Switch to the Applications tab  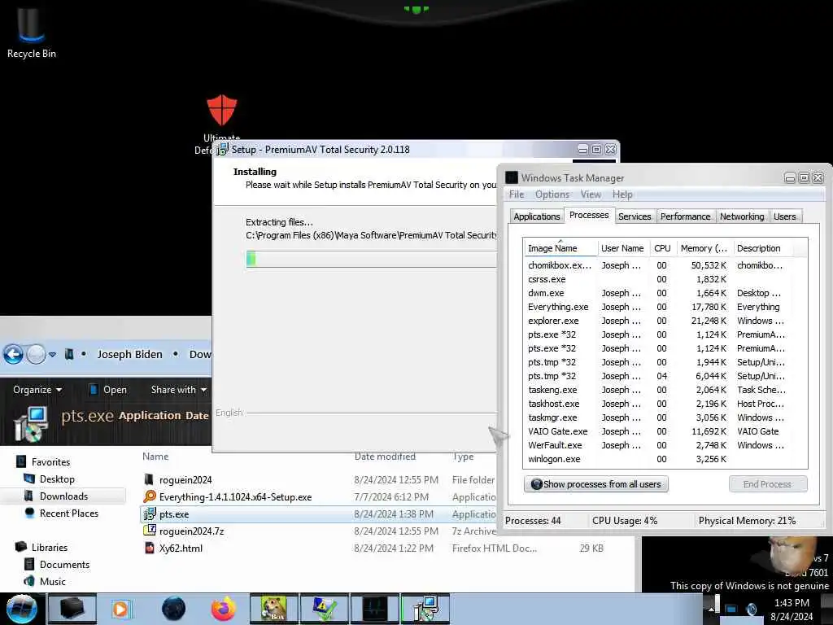tap(537, 216)
